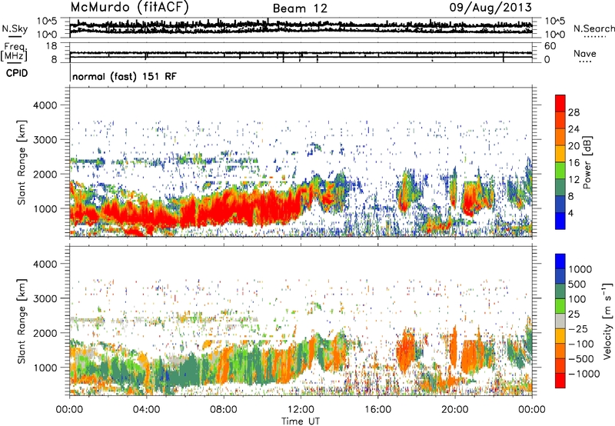Image resolution: width=615 pixels, height=426 pixels.
Task: Click the gray segment of the velocity colorbar
Action: coord(560,321)
